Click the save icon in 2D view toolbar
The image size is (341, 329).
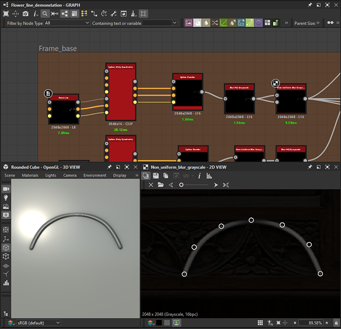point(155,176)
